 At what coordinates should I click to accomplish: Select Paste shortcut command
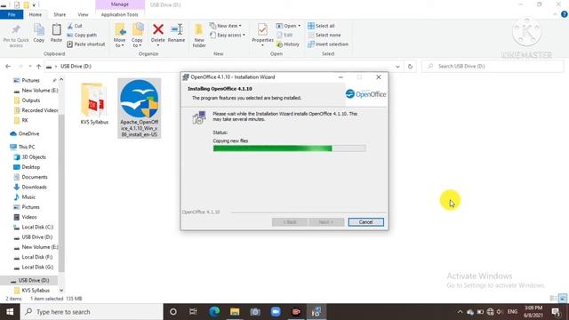(86, 44)
